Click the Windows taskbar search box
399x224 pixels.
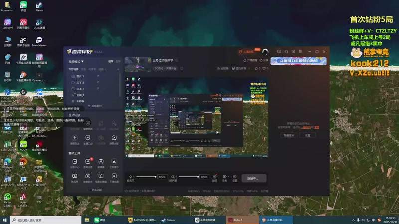click(45, 220)
